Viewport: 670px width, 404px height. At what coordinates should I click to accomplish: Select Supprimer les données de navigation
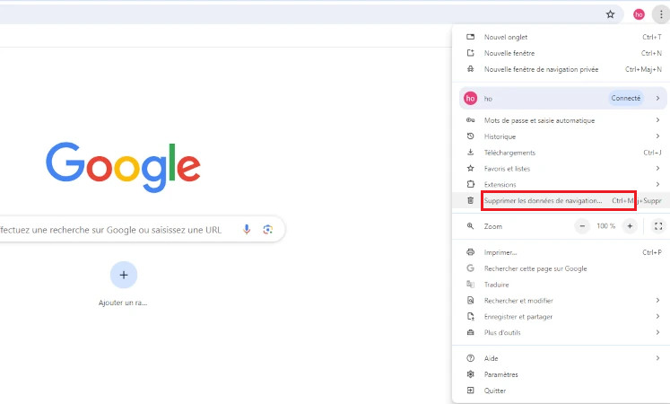click(561, 200)
